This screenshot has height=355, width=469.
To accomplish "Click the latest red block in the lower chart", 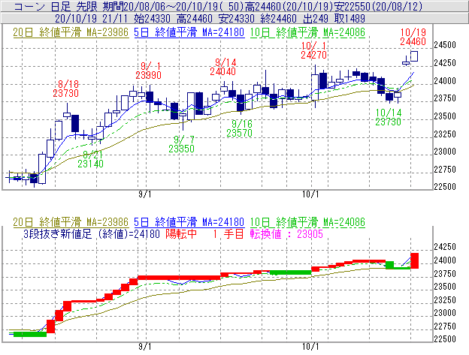I will (415, 260).
